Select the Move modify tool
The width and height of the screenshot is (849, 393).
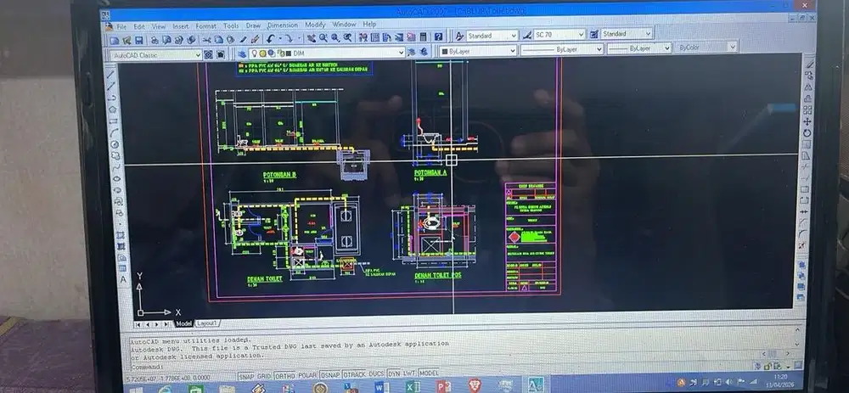coord(807,121)
